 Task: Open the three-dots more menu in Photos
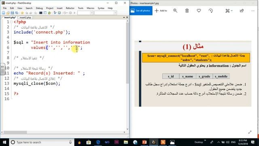(253, 11)
